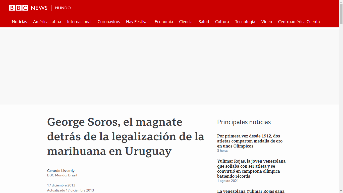This screenshot has width=343, height=193.
Task: Open Centroamérica Cuenta navigation link
Action: pos(299,22)
